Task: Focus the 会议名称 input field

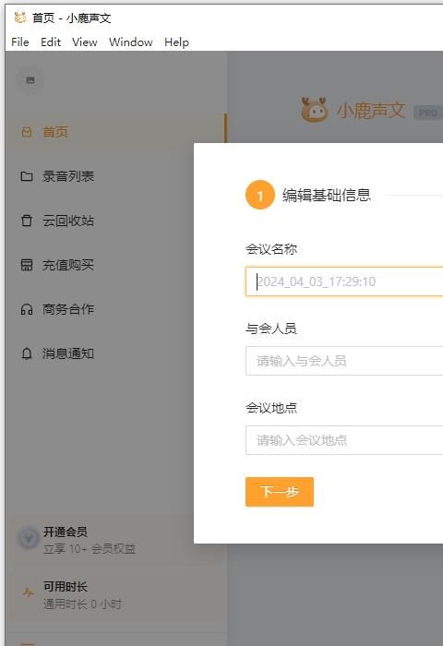Action: click(x=344, y=281)
